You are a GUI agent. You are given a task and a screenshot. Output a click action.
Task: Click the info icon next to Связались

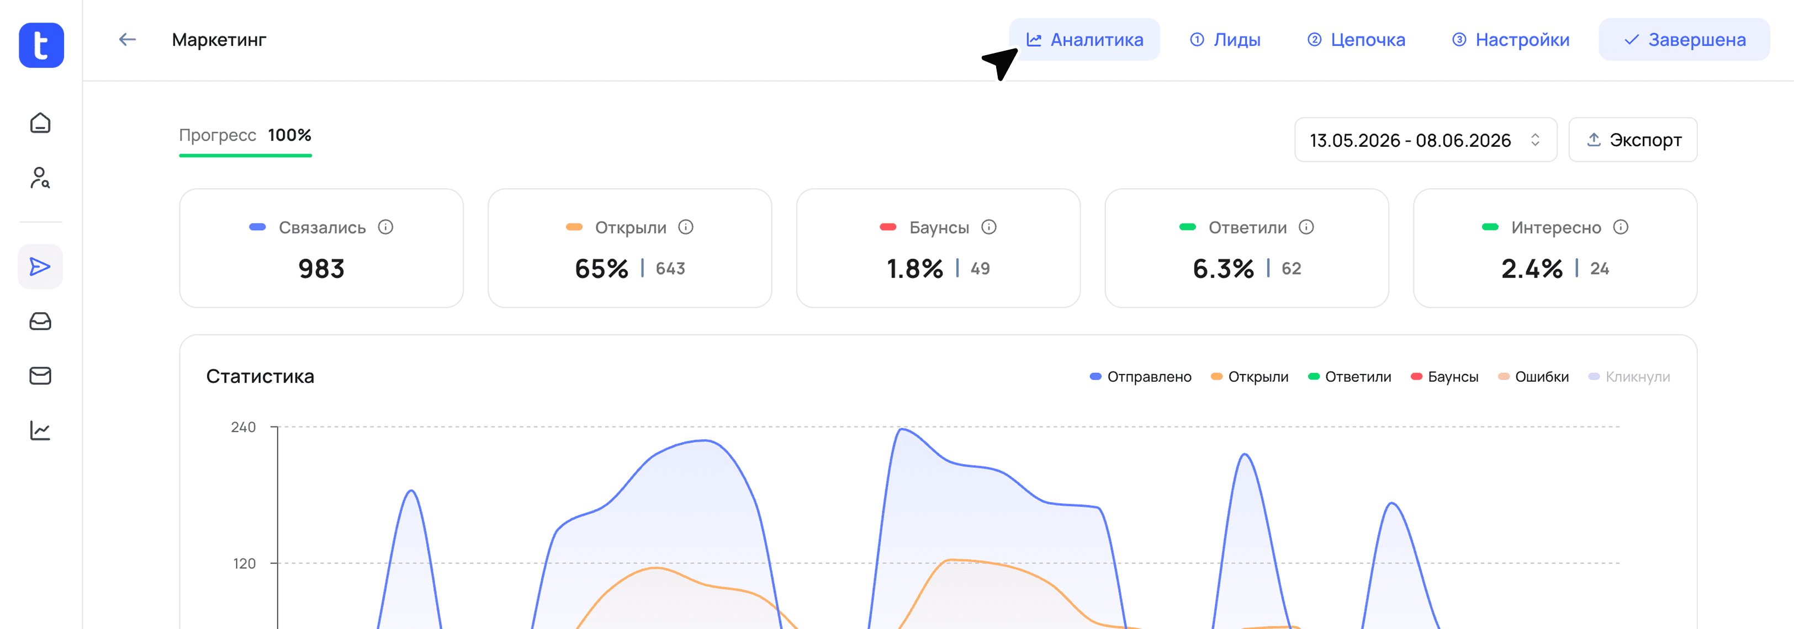(386, 227)
